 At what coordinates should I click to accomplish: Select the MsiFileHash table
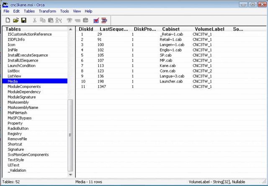pos(17,113)
